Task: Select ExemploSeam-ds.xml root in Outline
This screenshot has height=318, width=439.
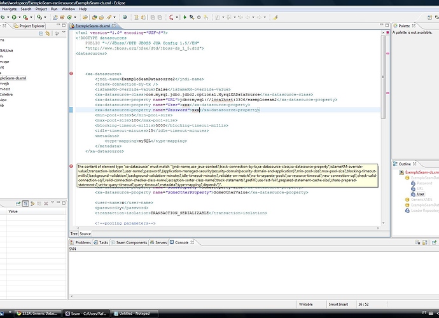Action: [x=422, y=172]
